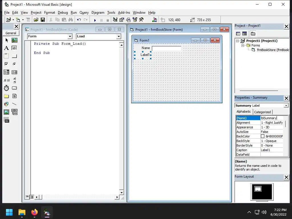This screenshot has height=219, width=292.
Task: Click the BackColor color swatch
Action: pos(263,136)
